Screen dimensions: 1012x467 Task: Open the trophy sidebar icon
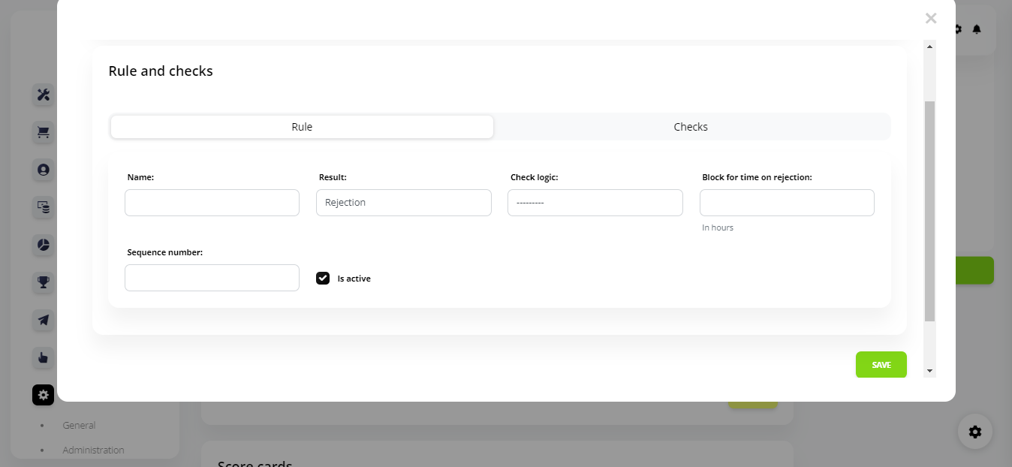tap(44, 282)
